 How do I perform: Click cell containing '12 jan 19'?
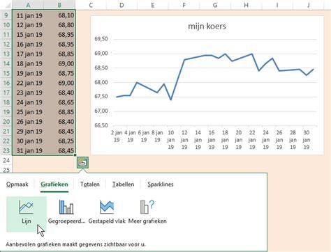point(28,25)
